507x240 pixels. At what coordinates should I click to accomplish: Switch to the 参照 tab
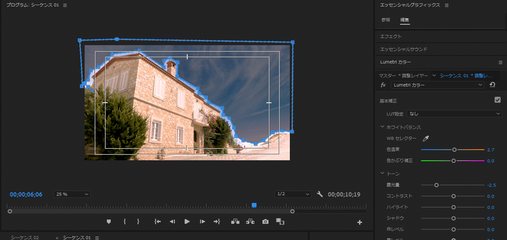[386, 20]
